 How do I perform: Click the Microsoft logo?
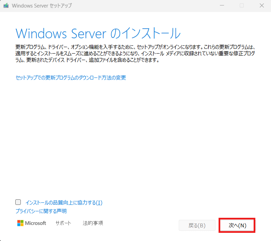32,223
